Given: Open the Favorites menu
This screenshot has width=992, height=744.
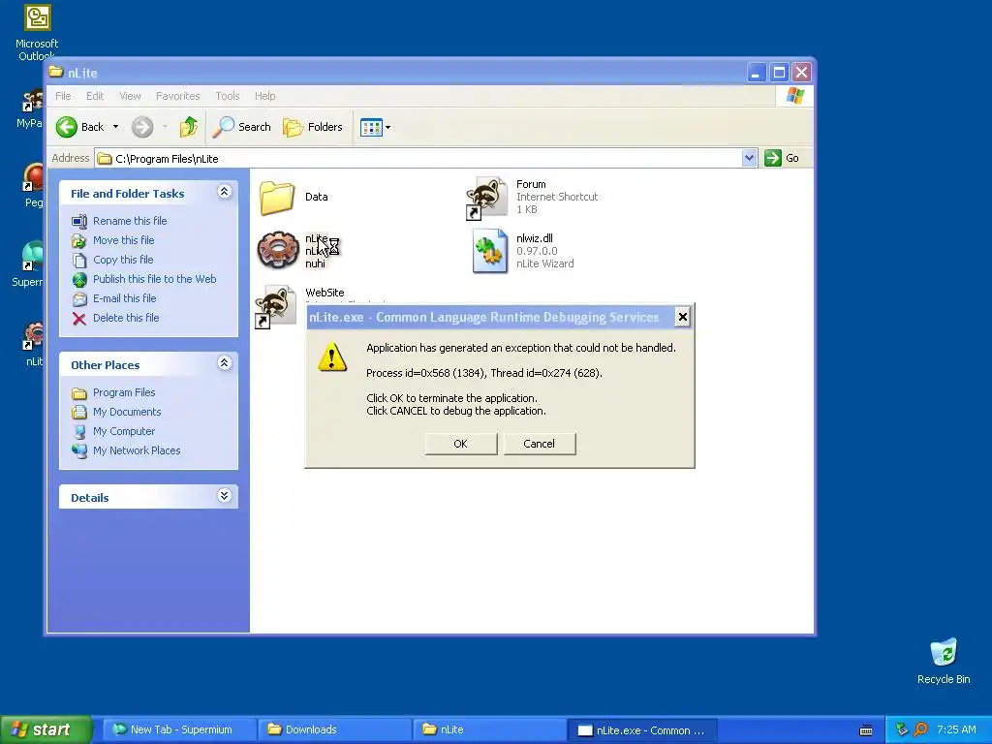Looking at the screenshot, I should pos(178,96).
